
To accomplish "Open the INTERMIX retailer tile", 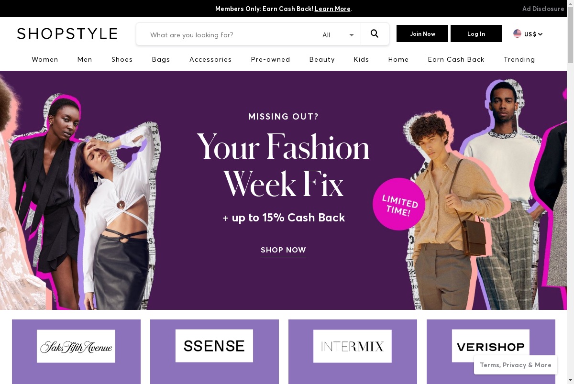I will click(x=353, y=351).
